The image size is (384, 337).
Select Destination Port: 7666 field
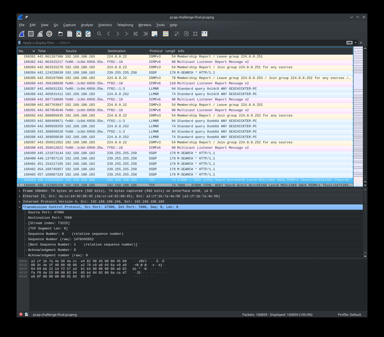pos(50,218)
